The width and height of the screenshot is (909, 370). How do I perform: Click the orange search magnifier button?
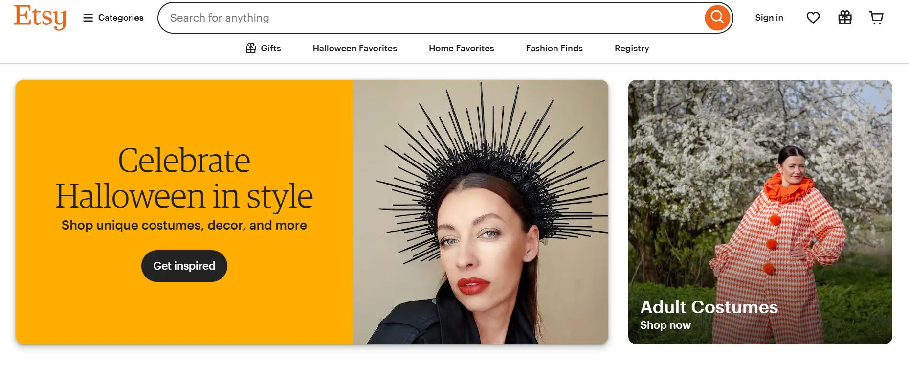[717, 18]
